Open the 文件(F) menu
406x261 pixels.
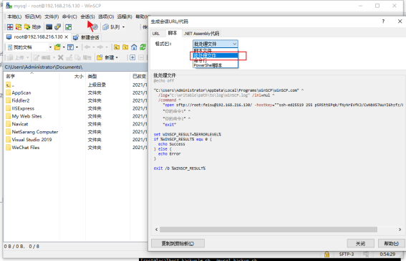tap(52, 16)
